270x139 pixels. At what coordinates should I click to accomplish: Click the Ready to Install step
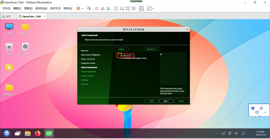click(87, 76)
